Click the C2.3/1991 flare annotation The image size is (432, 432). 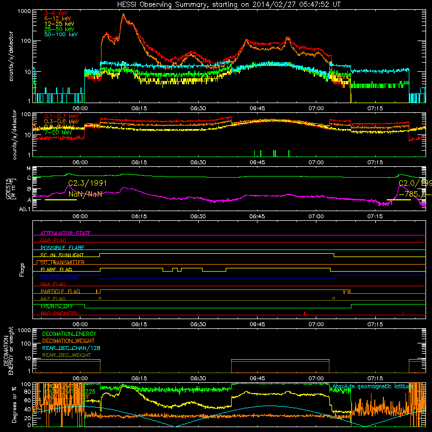(87, 183)
